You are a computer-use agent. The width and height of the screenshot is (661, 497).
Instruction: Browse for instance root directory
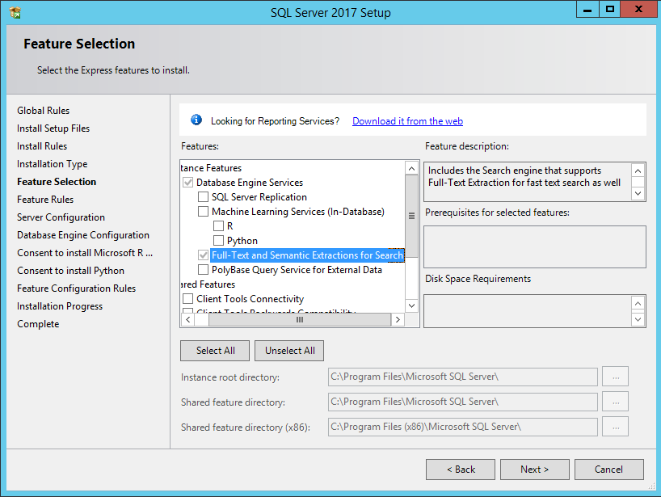pyautogui.click(x=615, y=377)
